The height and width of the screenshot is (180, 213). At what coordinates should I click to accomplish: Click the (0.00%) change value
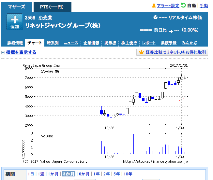190,30
